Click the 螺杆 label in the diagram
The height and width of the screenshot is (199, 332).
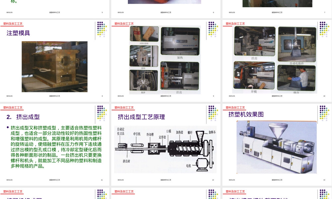click(x=190, y=133)
